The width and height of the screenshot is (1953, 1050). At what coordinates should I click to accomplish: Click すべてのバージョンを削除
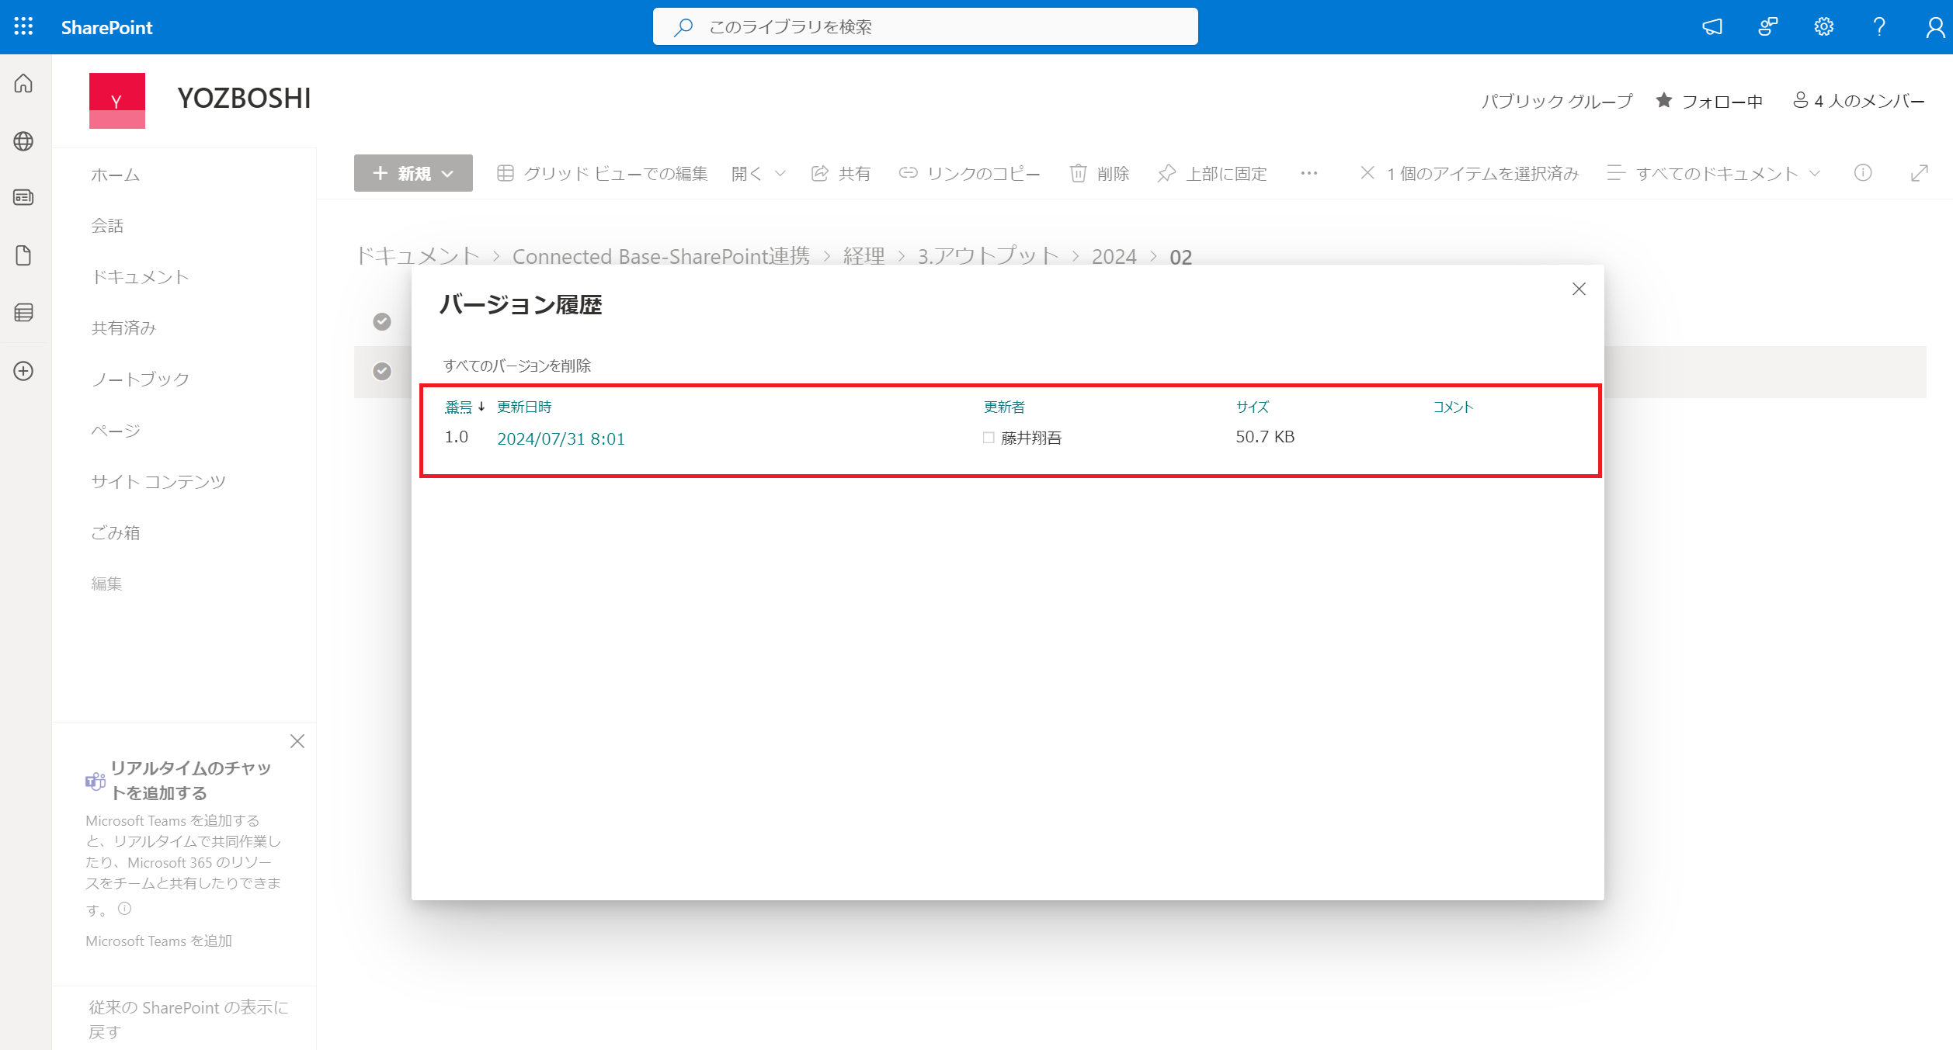coord(517,366)
